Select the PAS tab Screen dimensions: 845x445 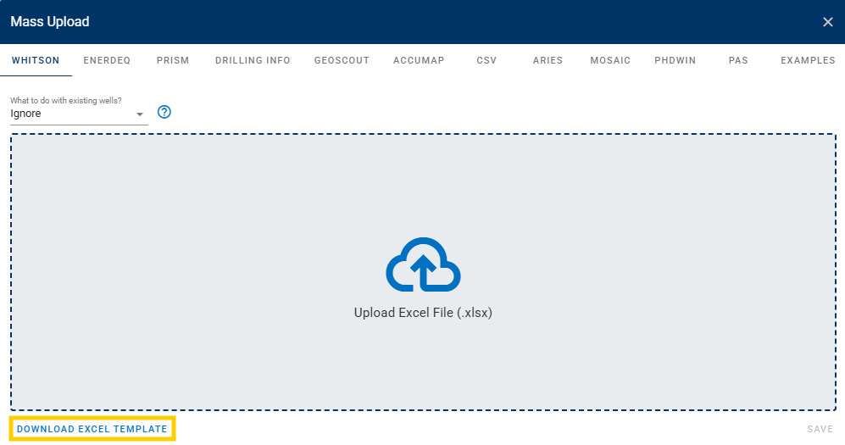[738, 60]
